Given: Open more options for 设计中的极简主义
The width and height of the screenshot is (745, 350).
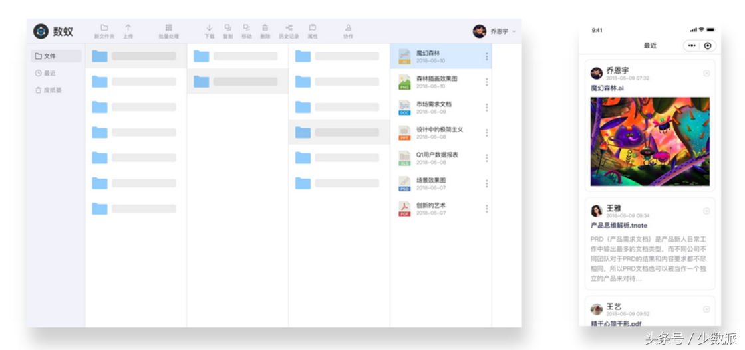Looking at the screenshot, I should 486,133.
